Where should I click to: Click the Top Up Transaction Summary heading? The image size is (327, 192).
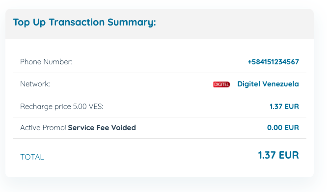tap(84, 23)
